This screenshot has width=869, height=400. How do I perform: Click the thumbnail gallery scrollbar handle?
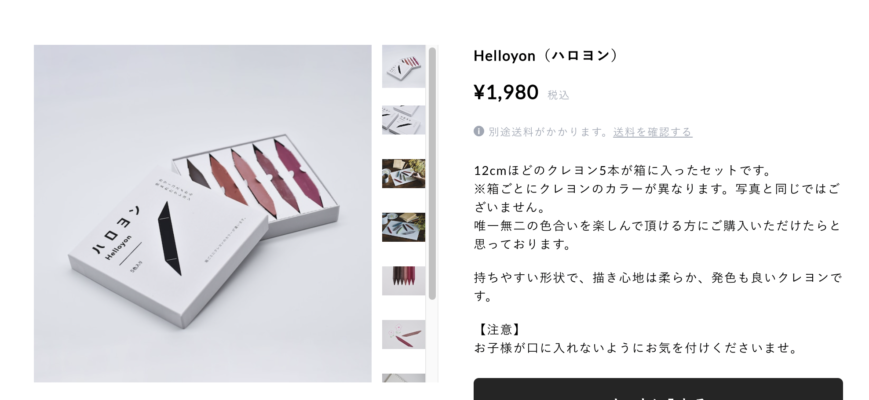click(x=432, y=174)
